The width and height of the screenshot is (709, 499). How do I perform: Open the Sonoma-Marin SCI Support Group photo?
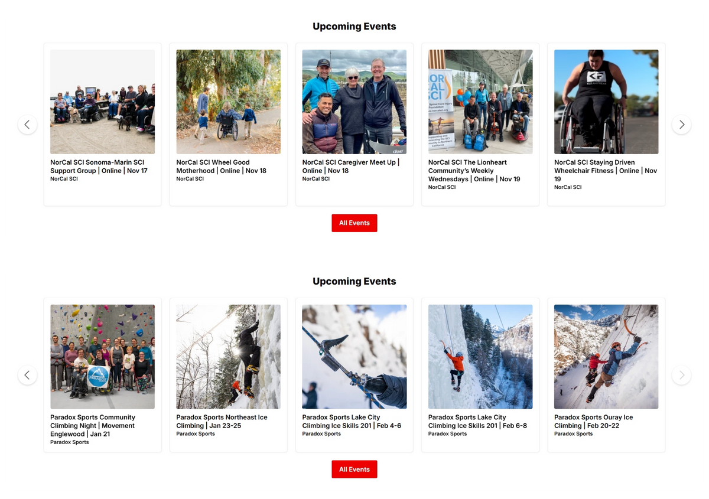pyautogui.click(x=102, y=102)
